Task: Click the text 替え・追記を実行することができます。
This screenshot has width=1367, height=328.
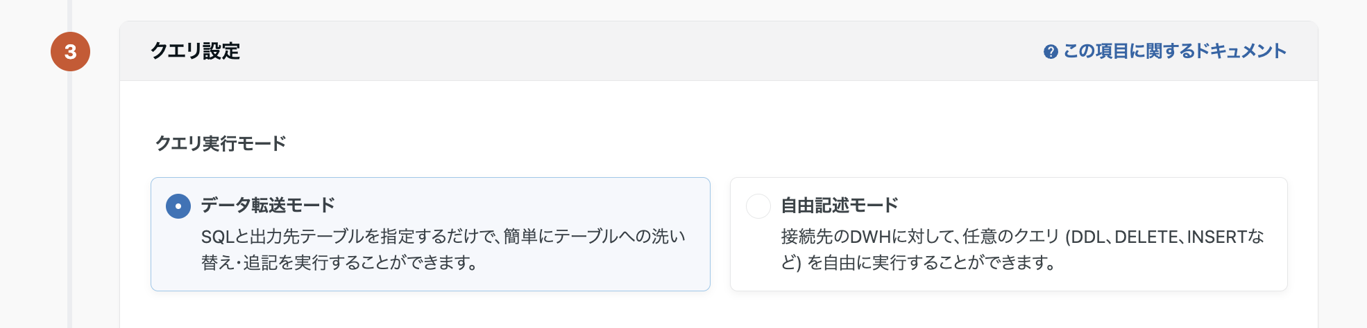Action: (339, 263)
